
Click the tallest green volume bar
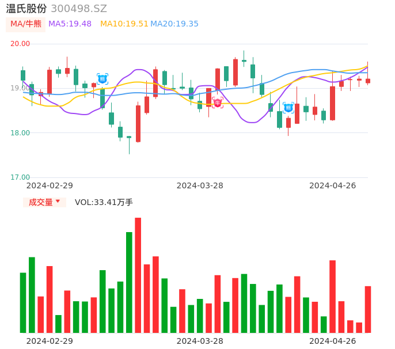129,282
